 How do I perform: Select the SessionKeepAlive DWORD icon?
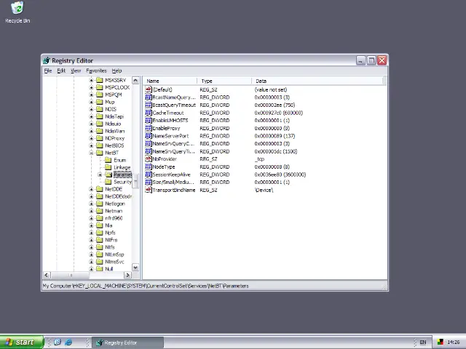149,174
